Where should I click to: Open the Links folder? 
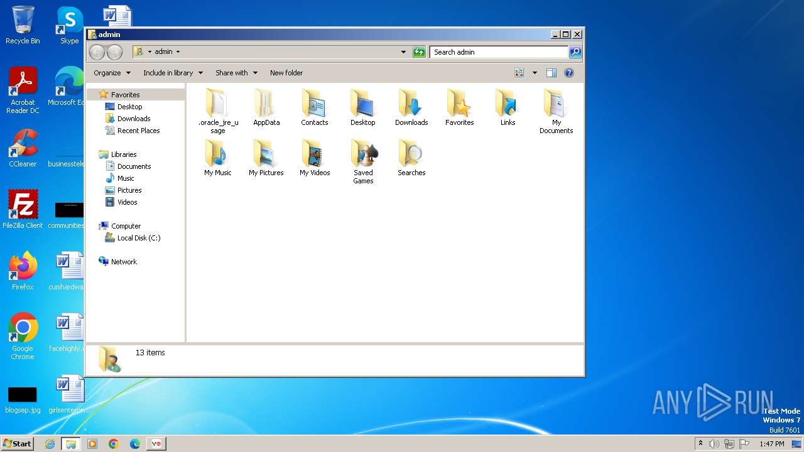tap(508, 108)
